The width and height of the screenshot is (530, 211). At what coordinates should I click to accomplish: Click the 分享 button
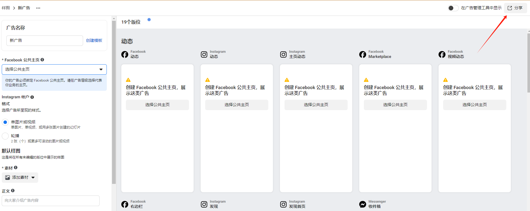(515, 8)
